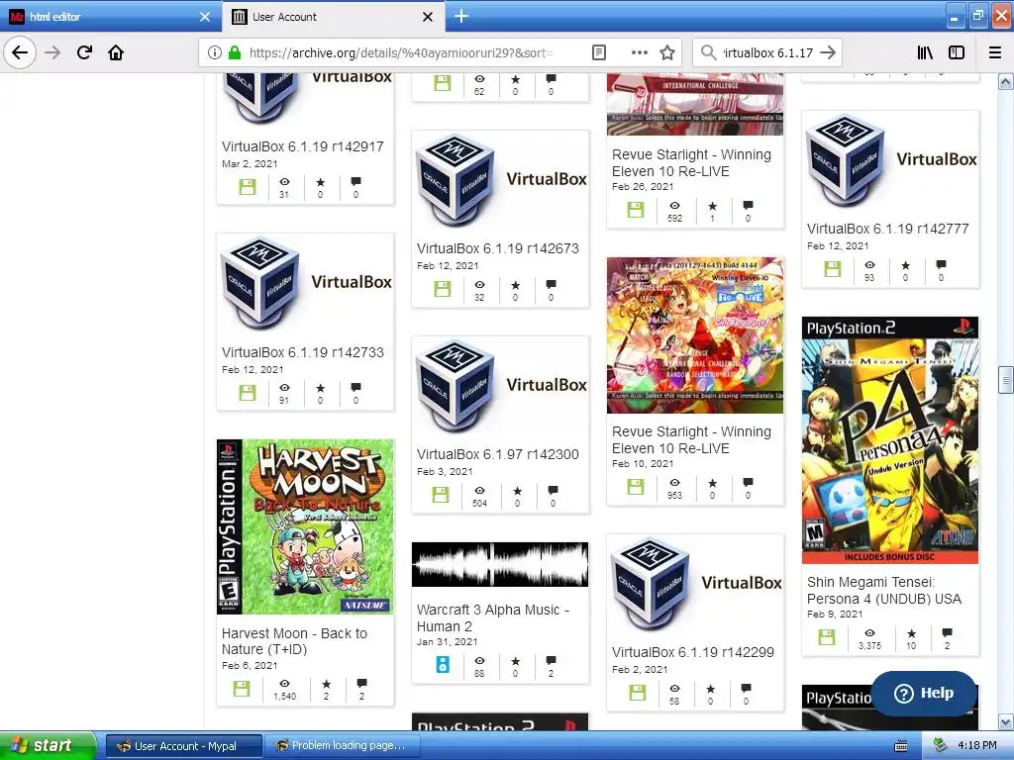Click audio media icon for Warcraft 3 item
Viewport: 1014px width, 760px height.
443,664
